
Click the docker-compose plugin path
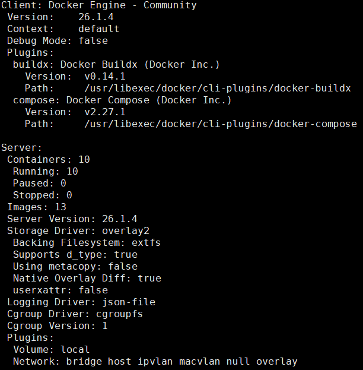click(x=220, y=124)
